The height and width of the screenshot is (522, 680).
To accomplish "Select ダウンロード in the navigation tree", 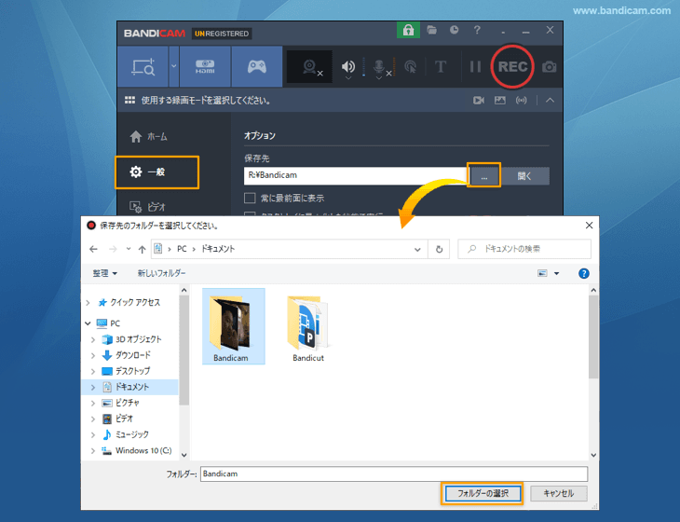I will coord(132,355).
